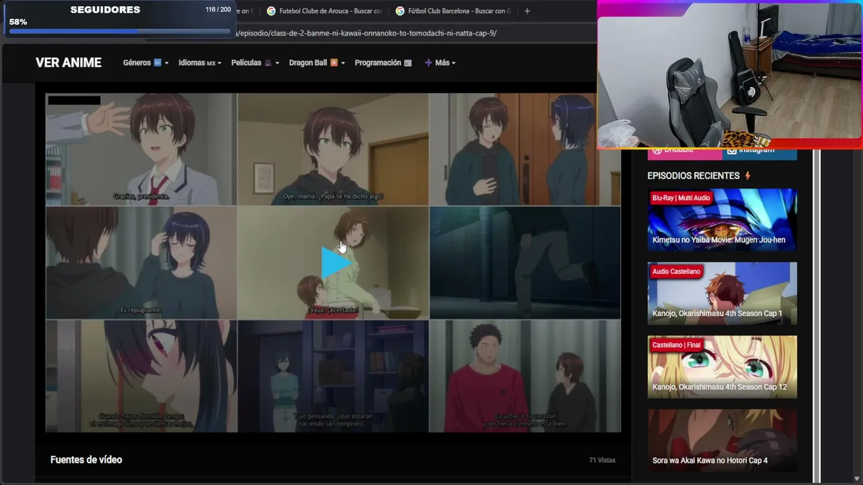This screenshot has width=863, height=485.
Task: Click the Fuentes de vídeo heading
Action: [86, 459]
